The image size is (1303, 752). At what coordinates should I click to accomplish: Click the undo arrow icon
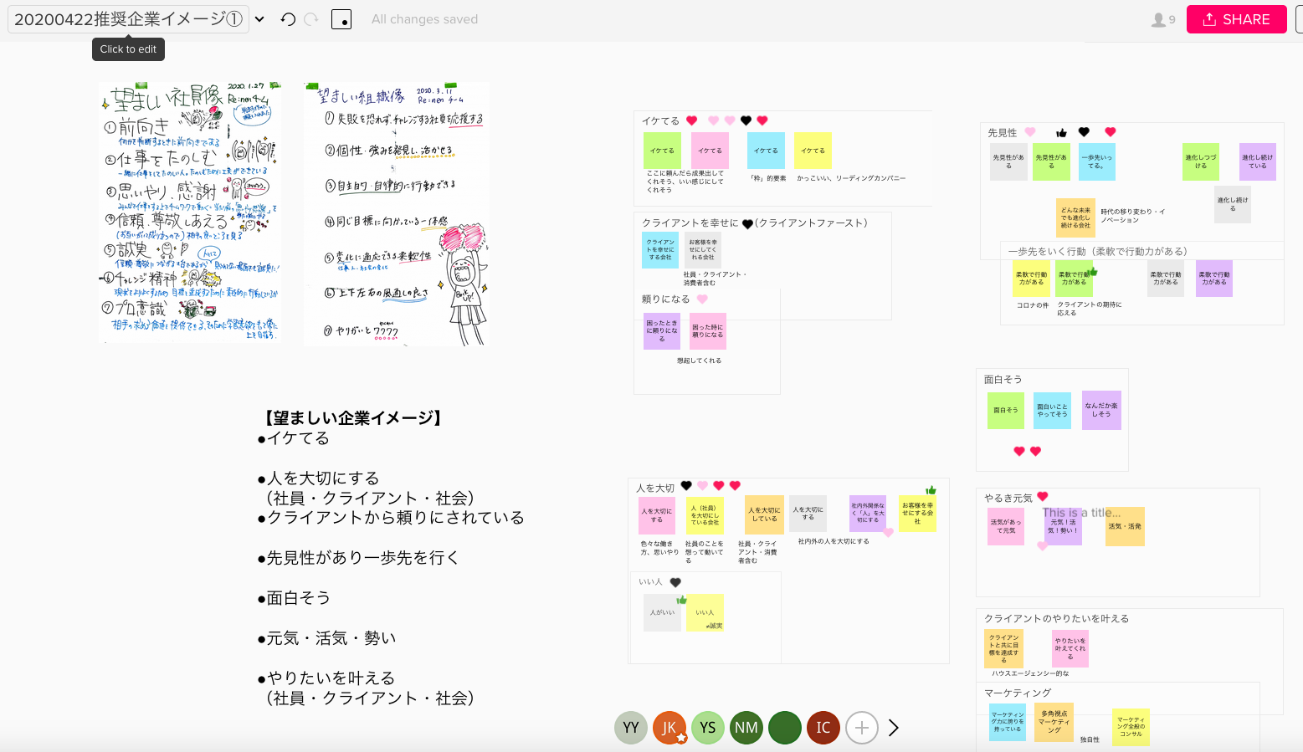tap(288, 19)
